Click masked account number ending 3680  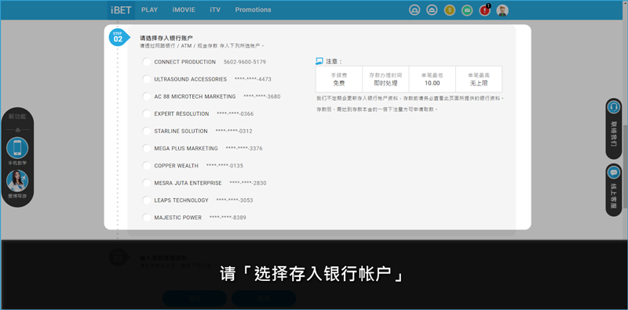262,96
